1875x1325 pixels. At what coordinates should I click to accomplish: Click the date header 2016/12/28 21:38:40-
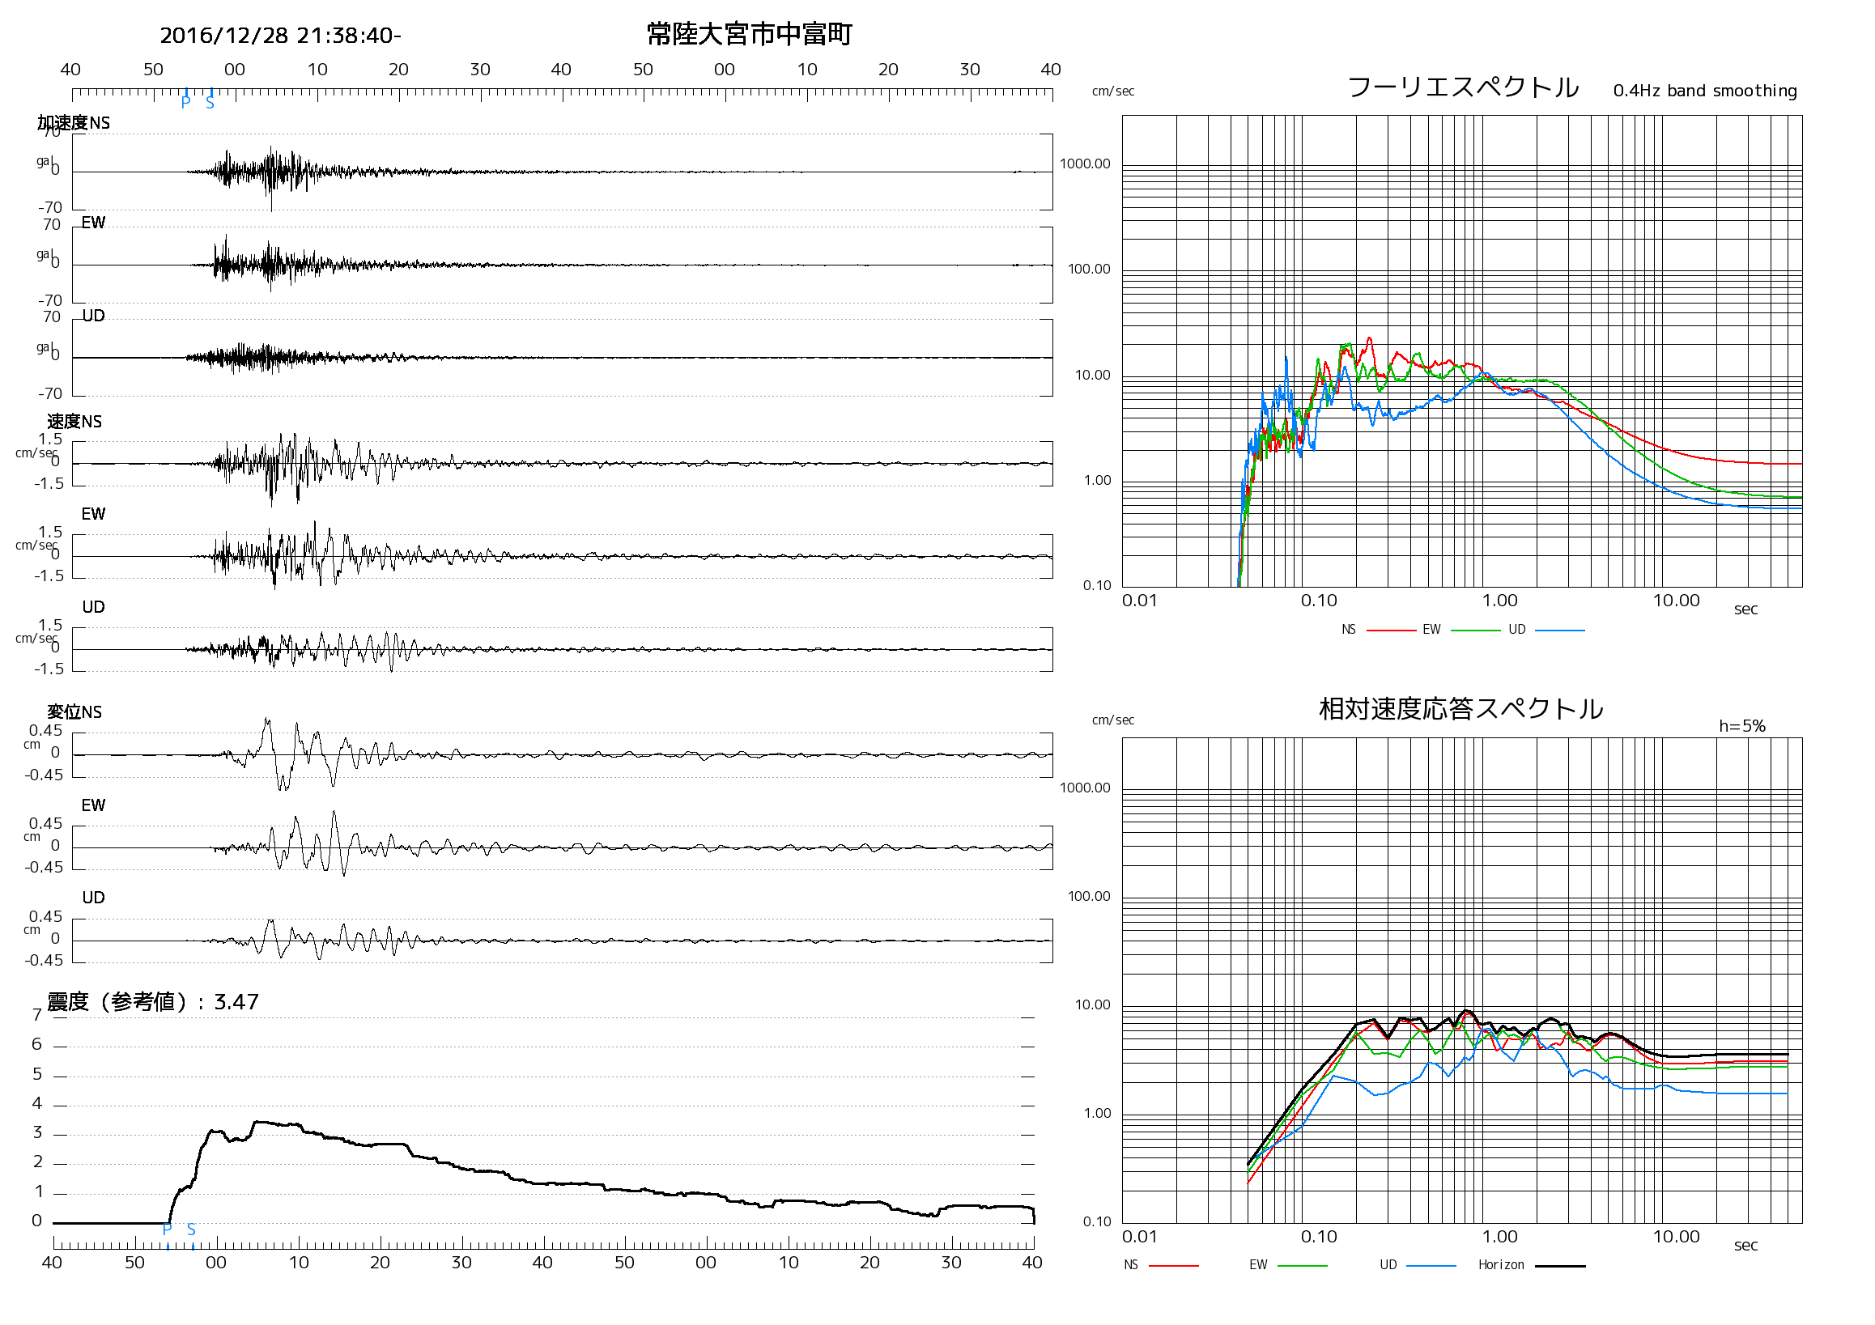(280, 36)
